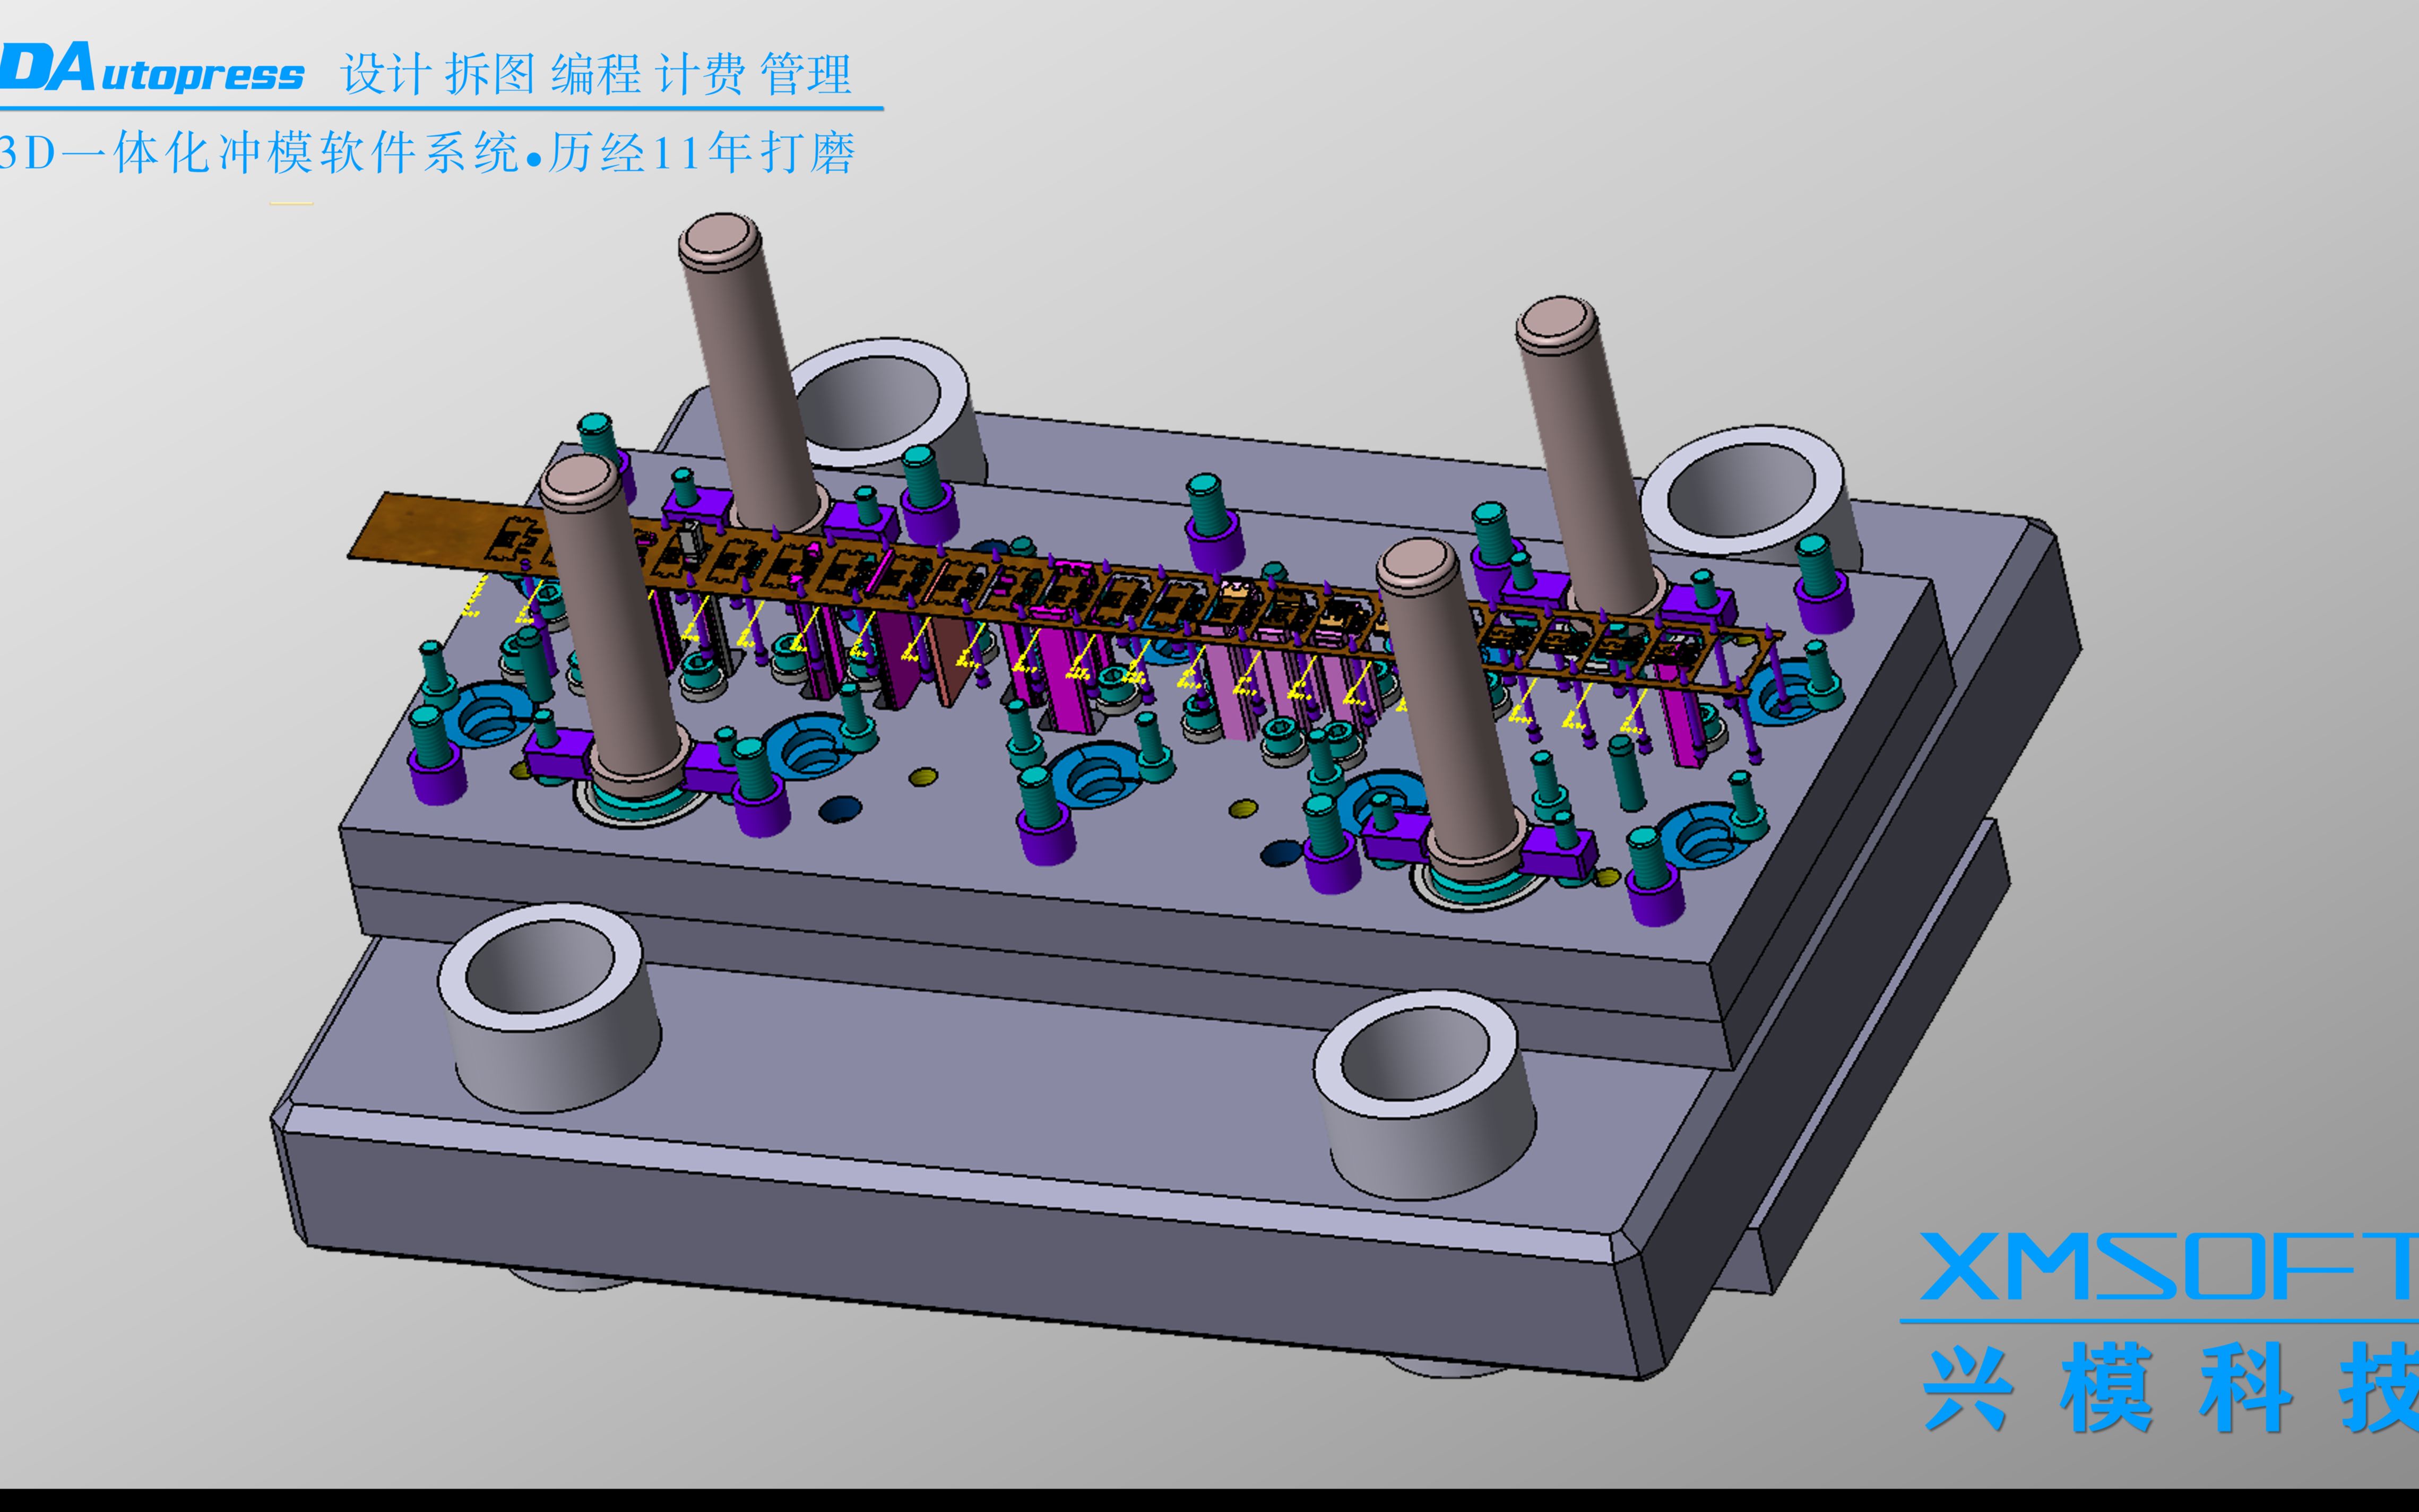Select the 设计 label in header
This screenshot has height=1512, width=2419.
tap(386, 75)
